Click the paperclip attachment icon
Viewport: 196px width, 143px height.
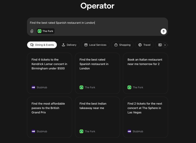(x=32, y=31)
